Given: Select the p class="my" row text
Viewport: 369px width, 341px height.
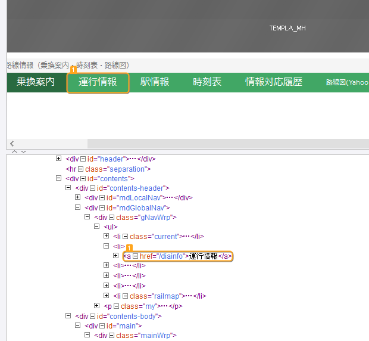Looking at the screenshot, I should pos(143,306).
